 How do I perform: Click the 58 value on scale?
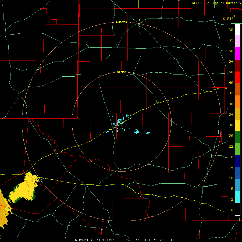(x=231, y=51)
